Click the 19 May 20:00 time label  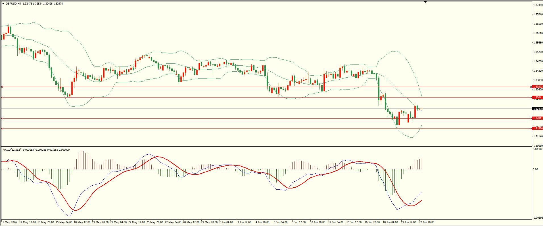coord(100,222)
